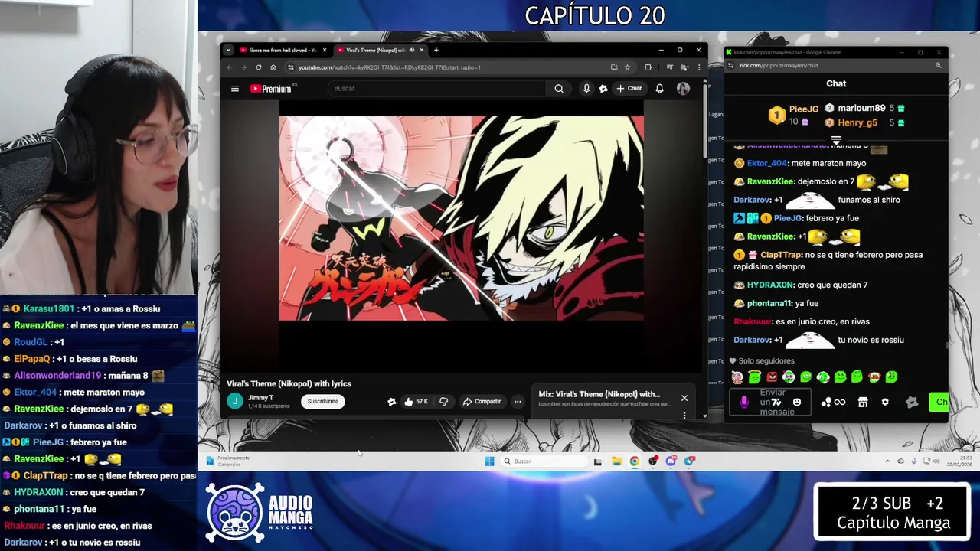Open Kick chat shop icon

coord(863,403)
